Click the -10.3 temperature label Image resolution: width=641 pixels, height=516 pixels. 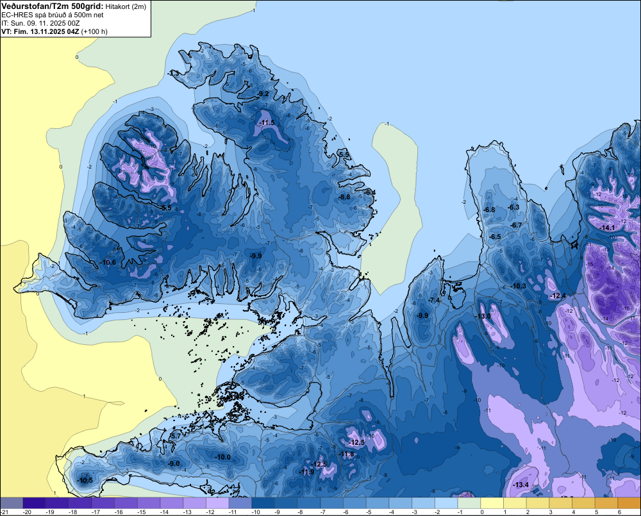coord(519,286)
